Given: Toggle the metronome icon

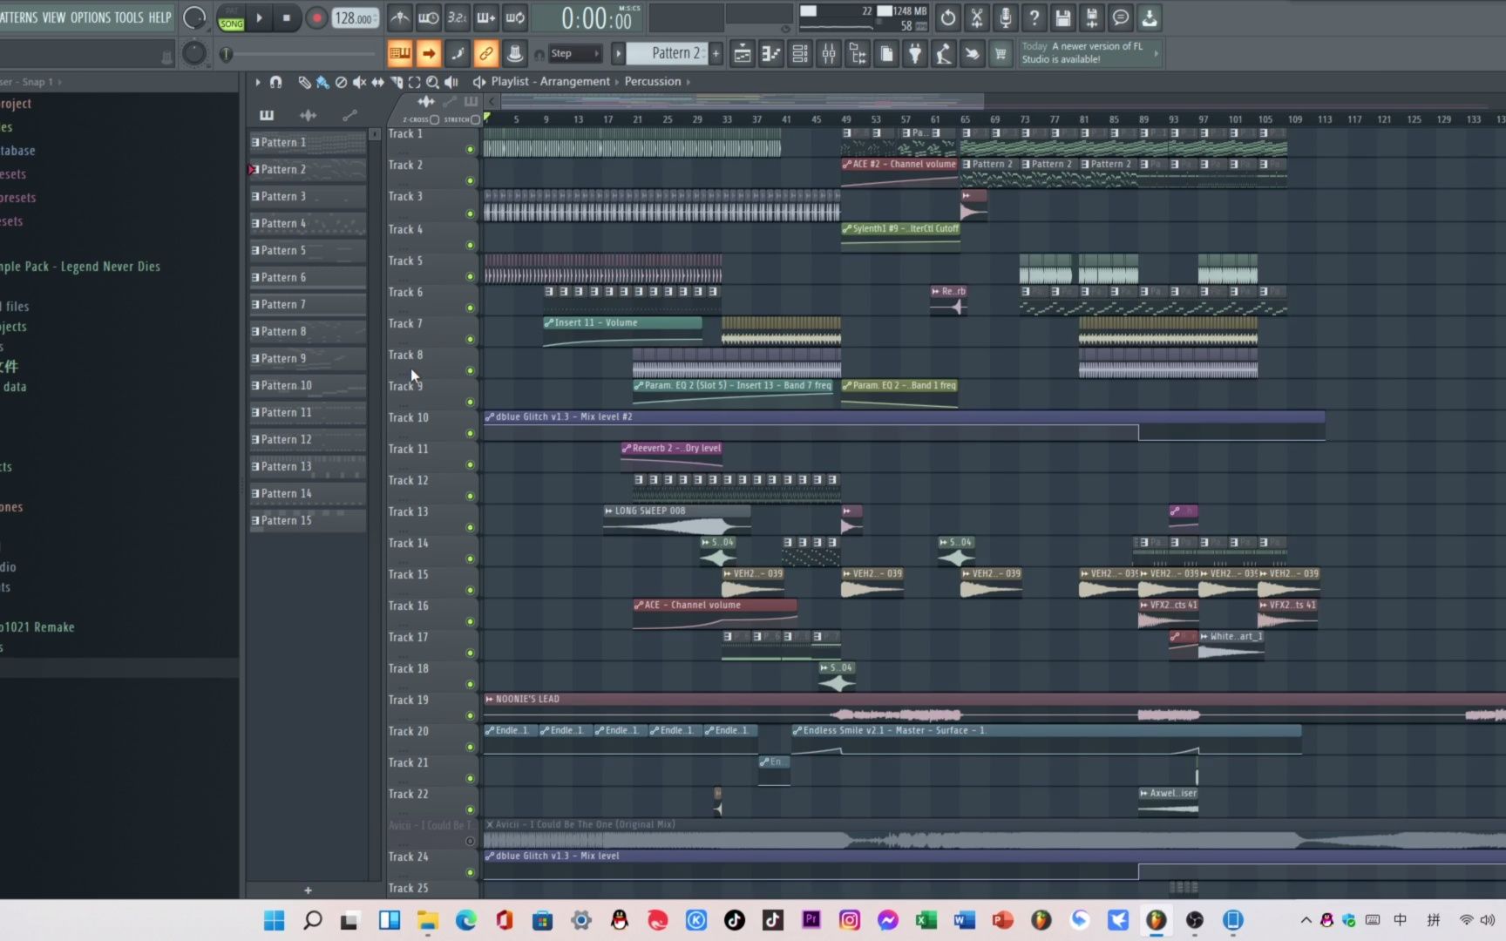Looking at the screenshot, I should 400,17.
